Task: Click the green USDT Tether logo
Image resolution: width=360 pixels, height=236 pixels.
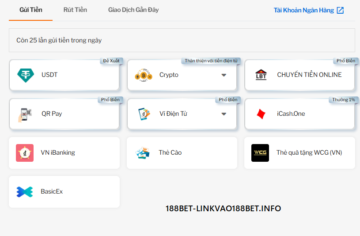Action: click(x=25, y=75)
